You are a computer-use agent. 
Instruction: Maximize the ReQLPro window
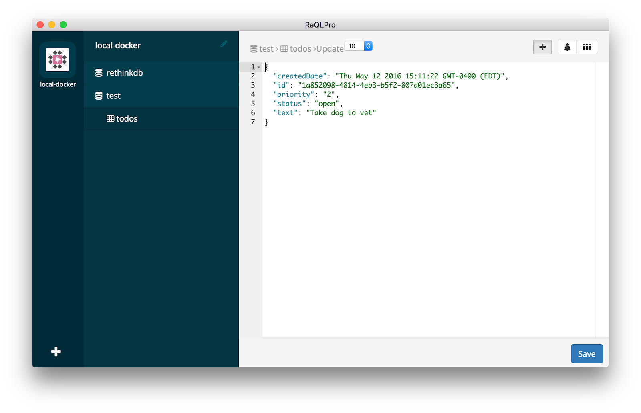(x=63, y=25)
